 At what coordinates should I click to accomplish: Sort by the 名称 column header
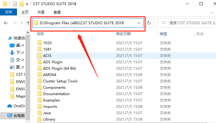coord(40,34)
